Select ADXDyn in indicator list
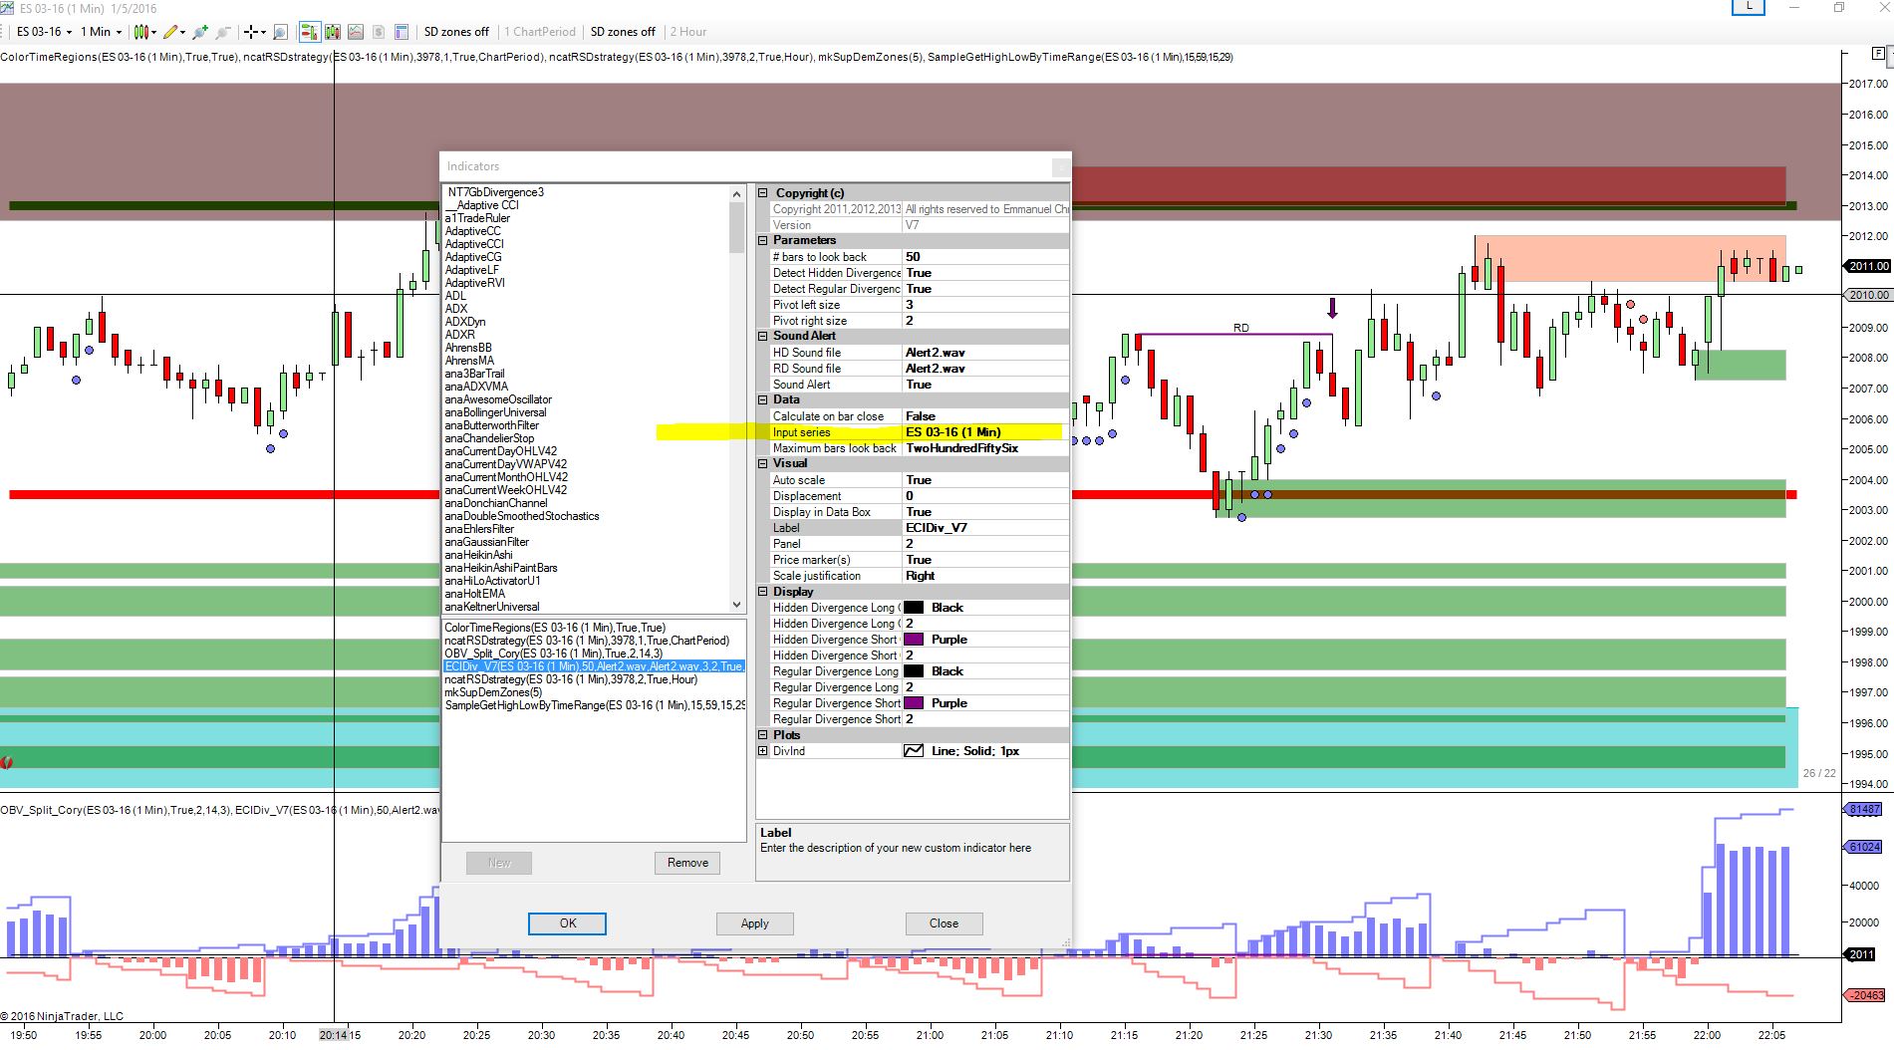1894x1050 pixels. [x=465, y=322]
